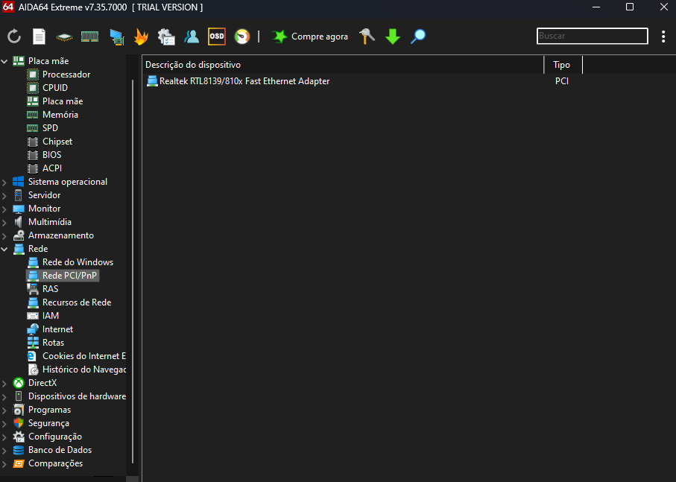Select Rotas in the tree
The width and height of the screenshot is (676, 482).
point(53,343)
